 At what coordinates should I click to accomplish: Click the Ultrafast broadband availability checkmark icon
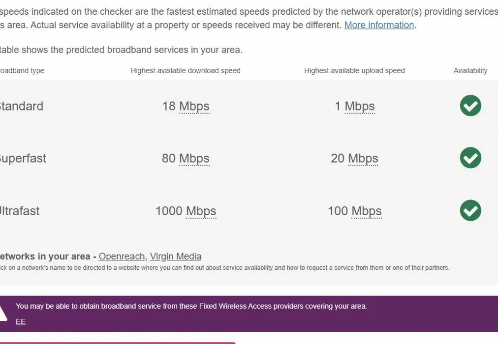[470, 210]
